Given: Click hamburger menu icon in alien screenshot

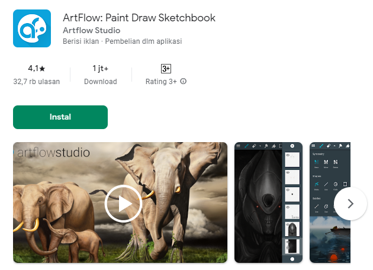Looking at the screenshot, I should point(239,146).
